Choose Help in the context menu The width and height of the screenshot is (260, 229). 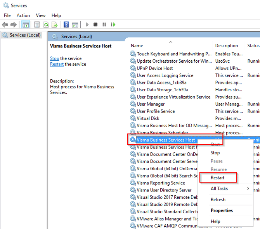click(215, 221)
